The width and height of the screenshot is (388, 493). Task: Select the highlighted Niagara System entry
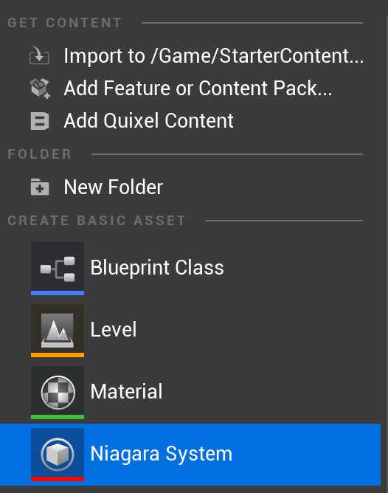point(190,455)
